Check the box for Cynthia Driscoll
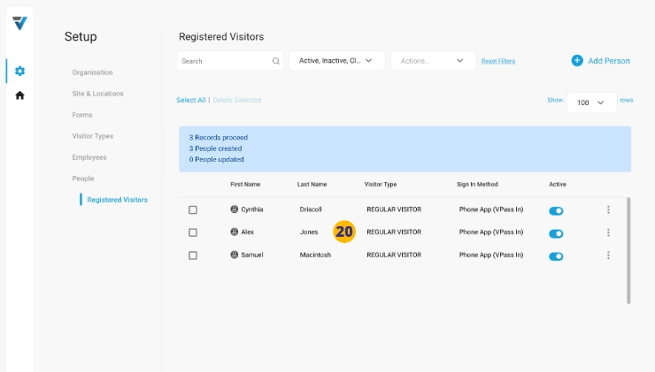655x372 pixels. (x=193, y=209)
